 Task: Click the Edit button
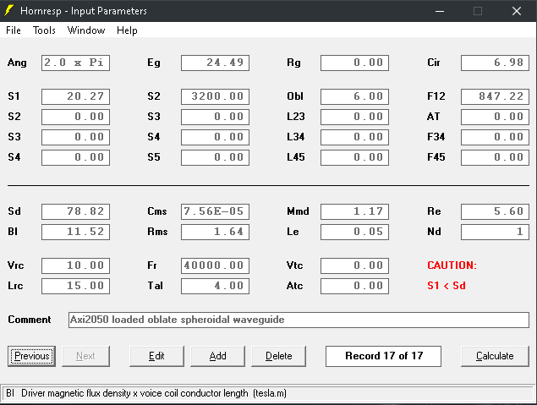tap(156, 356)
